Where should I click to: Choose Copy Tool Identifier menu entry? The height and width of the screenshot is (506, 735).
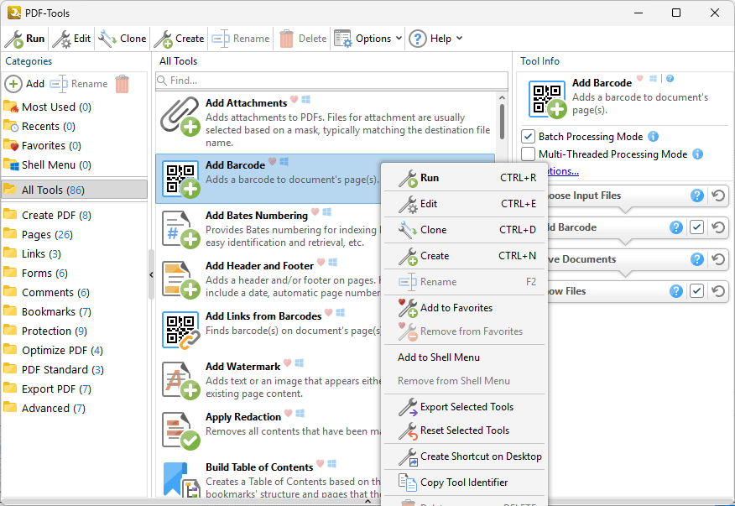coord(466,483)
